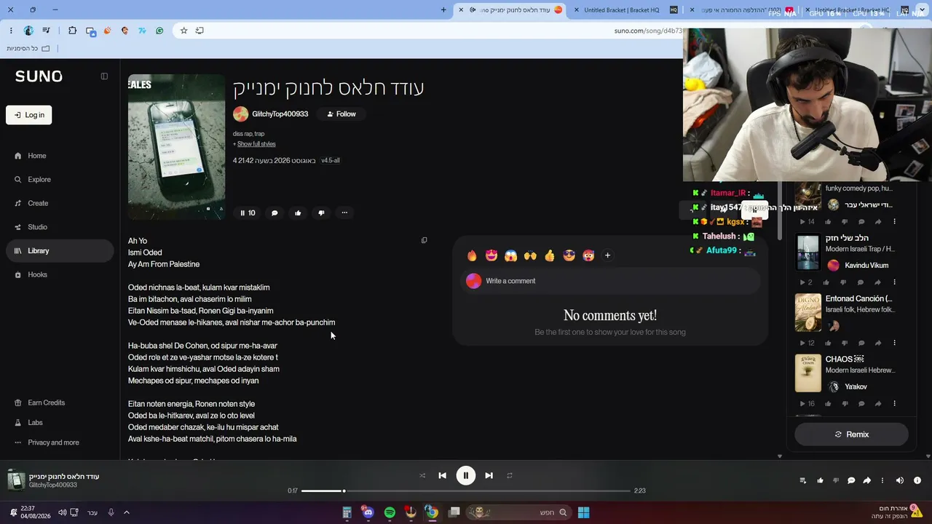Toggle repeat in the player bar

point(510,476)
